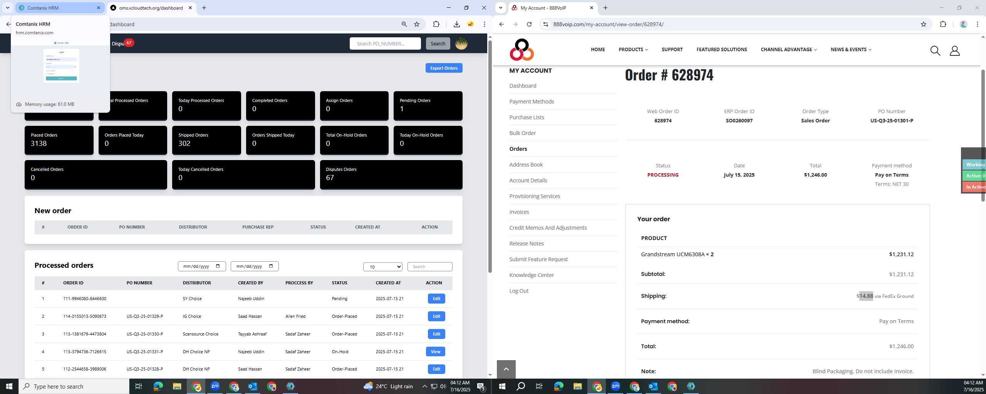Screen dimensions: 986x394
Task: Open Invoices in My Account sidebar
Action: click(519, 212)
